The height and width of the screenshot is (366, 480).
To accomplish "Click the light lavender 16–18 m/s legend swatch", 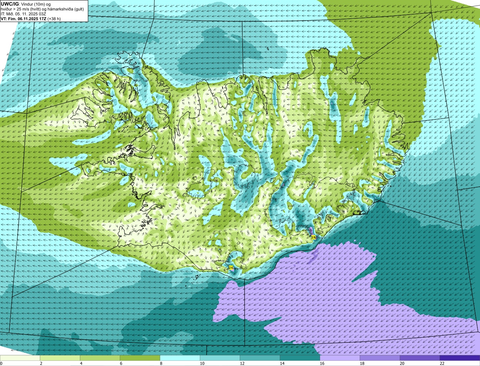I will (340, 358).
